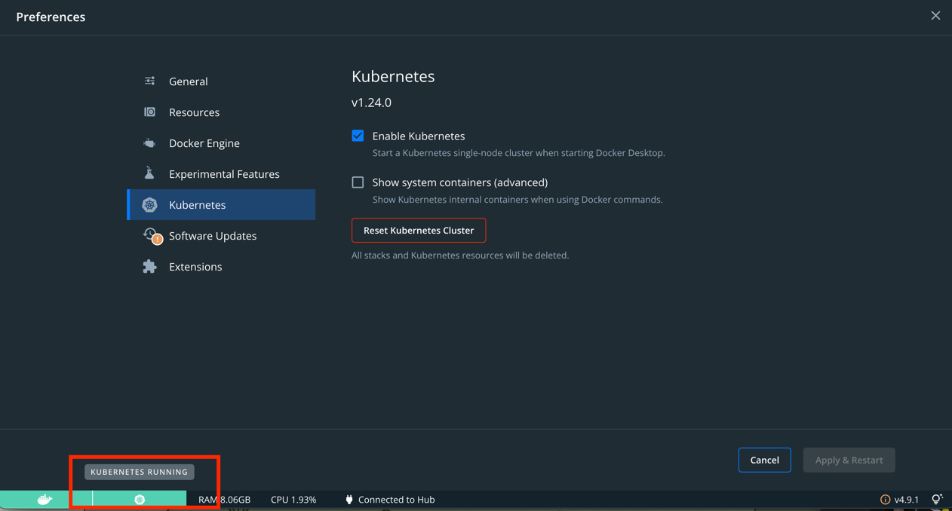Click the Kubernetes heading
The height and width of the screenshot is (511, 952).
pyautogui.click(x=393, y=76)
